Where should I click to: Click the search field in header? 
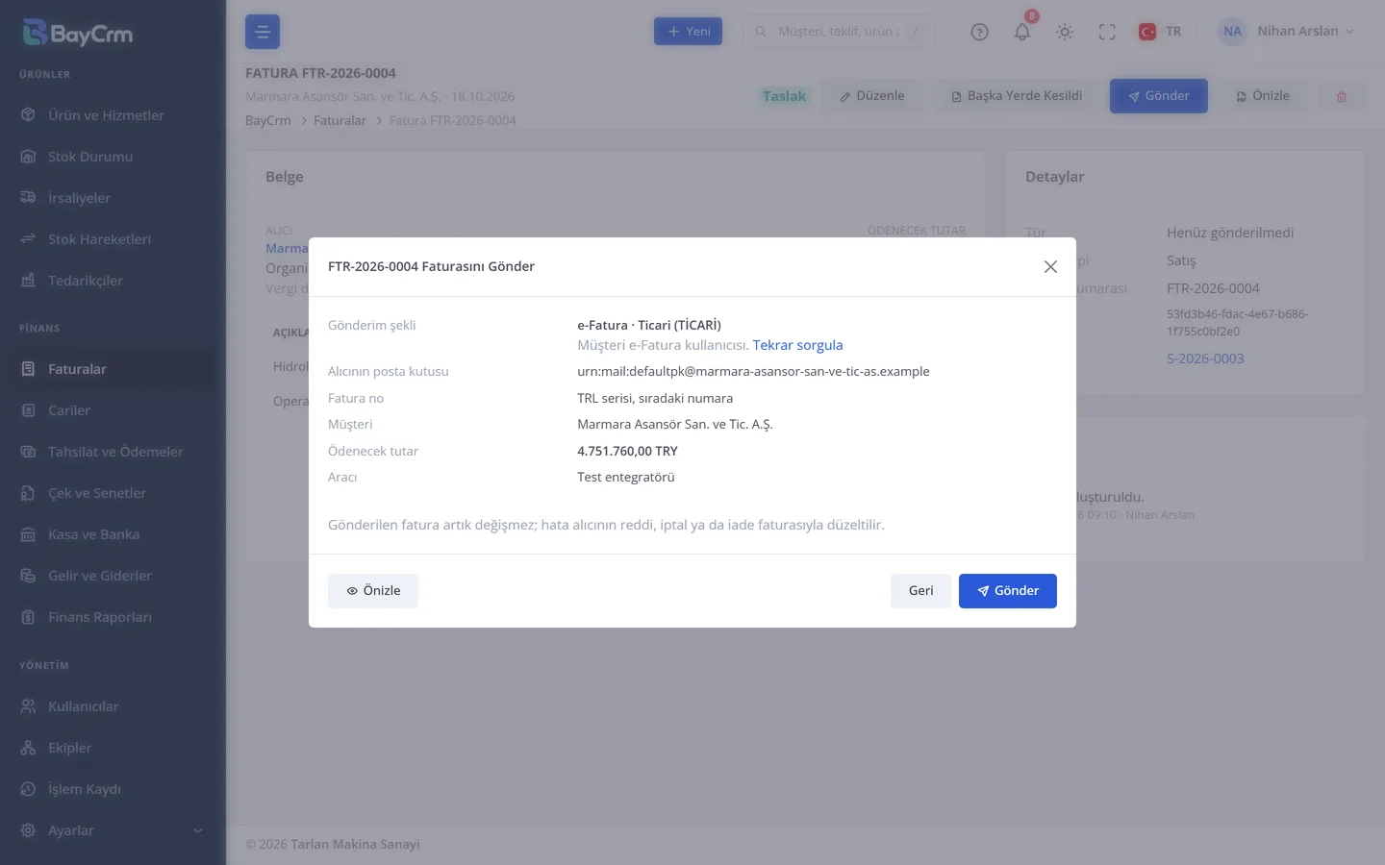(x=838, y=32)
